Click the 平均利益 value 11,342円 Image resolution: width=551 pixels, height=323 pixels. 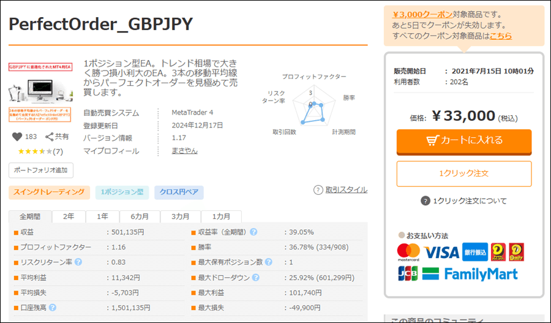coord(126,278)
